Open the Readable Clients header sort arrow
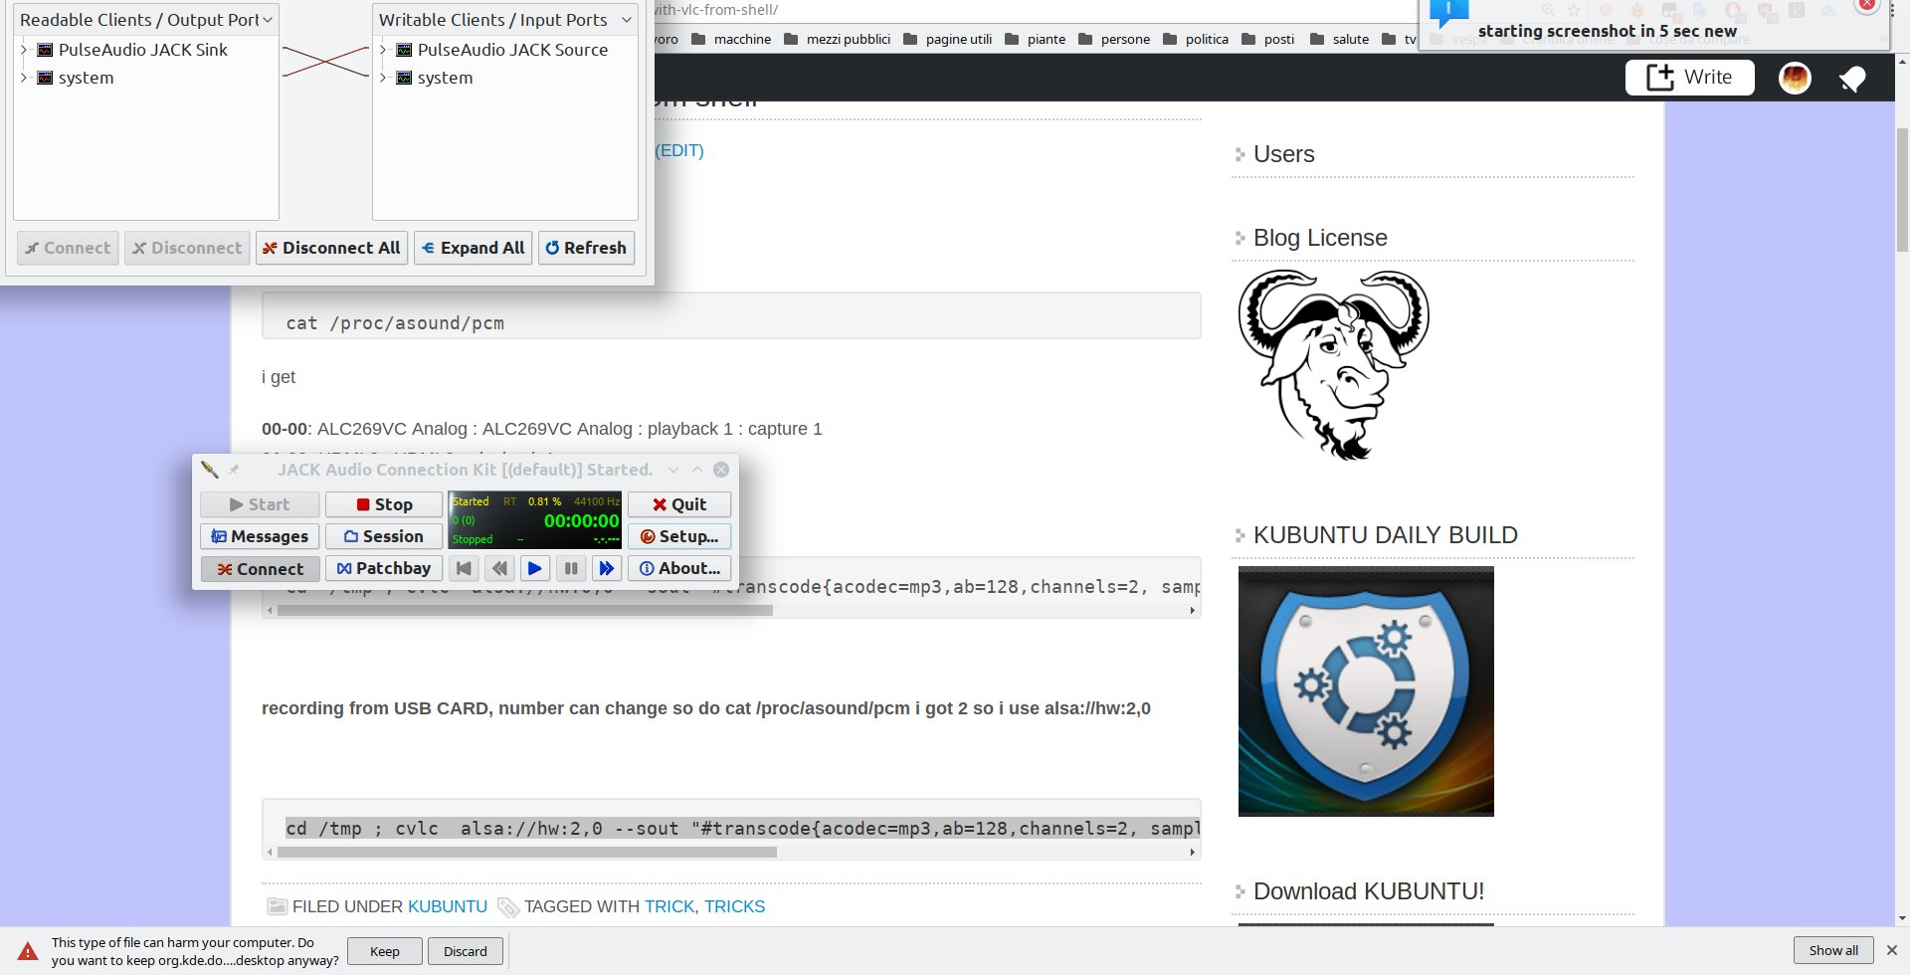 click(267, 20)
